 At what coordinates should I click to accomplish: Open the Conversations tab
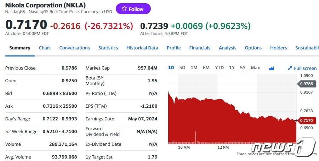click(74, 48)
